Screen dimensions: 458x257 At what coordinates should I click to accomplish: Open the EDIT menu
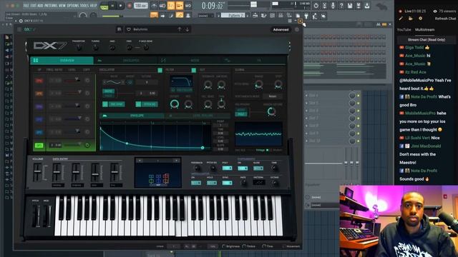click(33, 6)
